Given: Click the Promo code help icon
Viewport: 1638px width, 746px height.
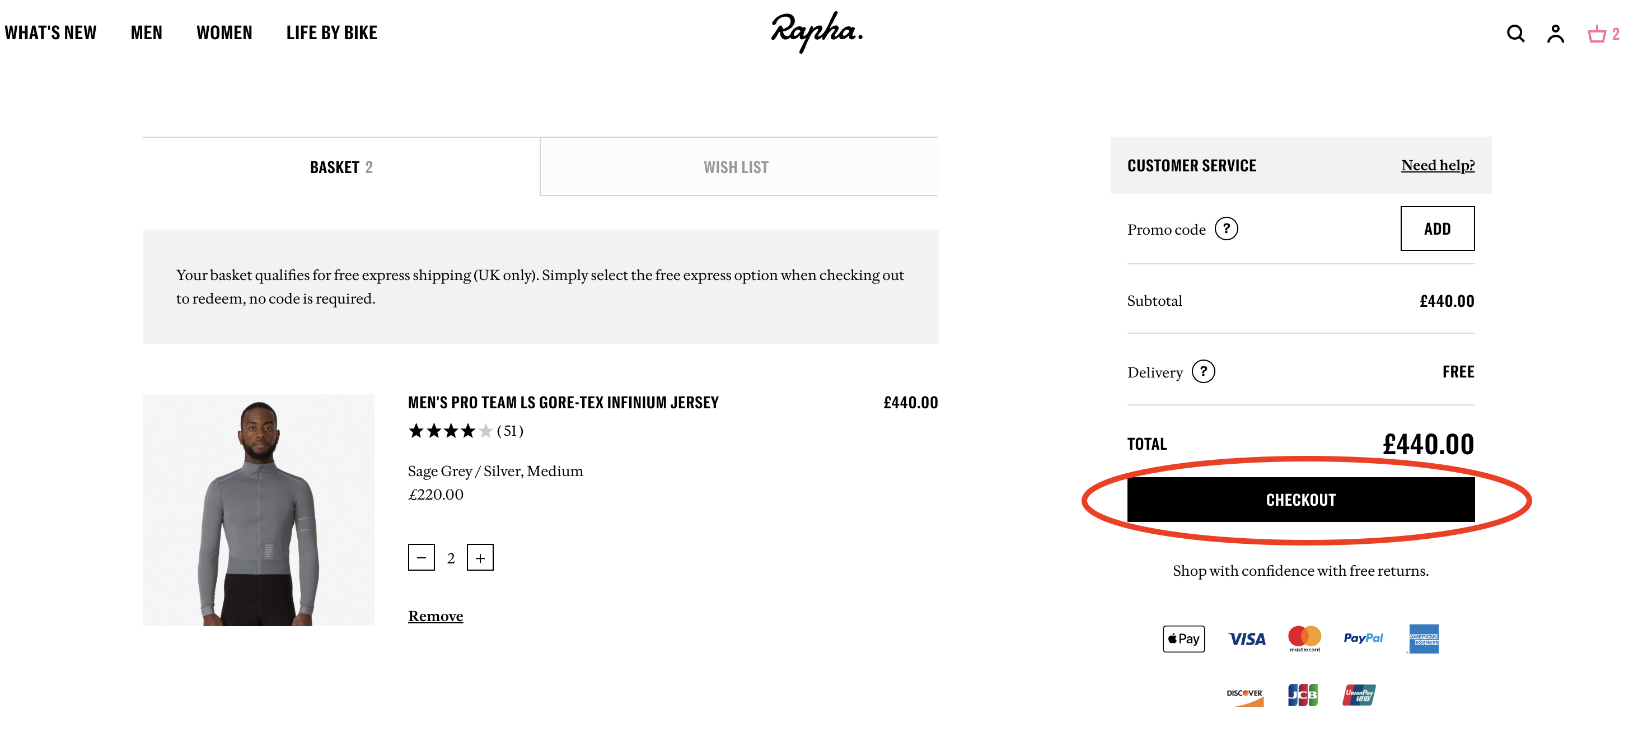Looking at the screenshot, I should click(x=1226, y=229).
